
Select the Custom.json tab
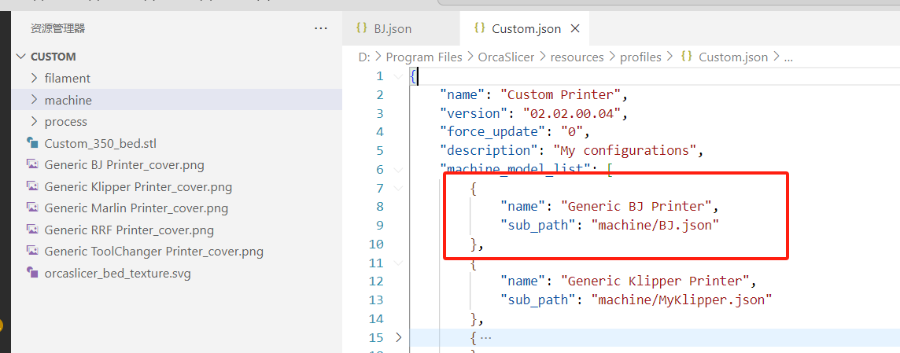point(526,28)
